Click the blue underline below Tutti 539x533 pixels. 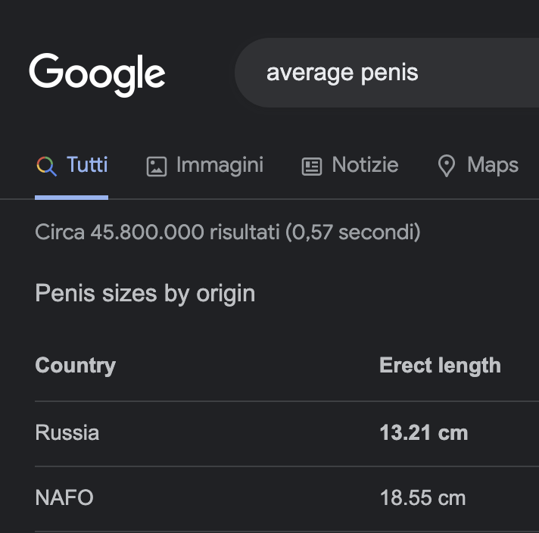point(71,198)
